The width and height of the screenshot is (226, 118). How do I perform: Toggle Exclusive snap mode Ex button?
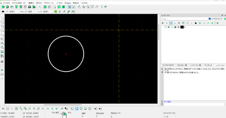coord(3,109)
